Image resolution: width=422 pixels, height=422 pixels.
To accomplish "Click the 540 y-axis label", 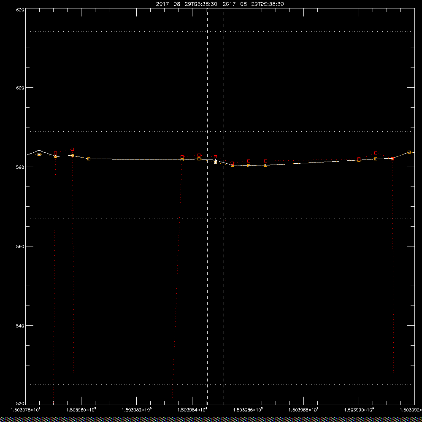I will tap(20, 326).
